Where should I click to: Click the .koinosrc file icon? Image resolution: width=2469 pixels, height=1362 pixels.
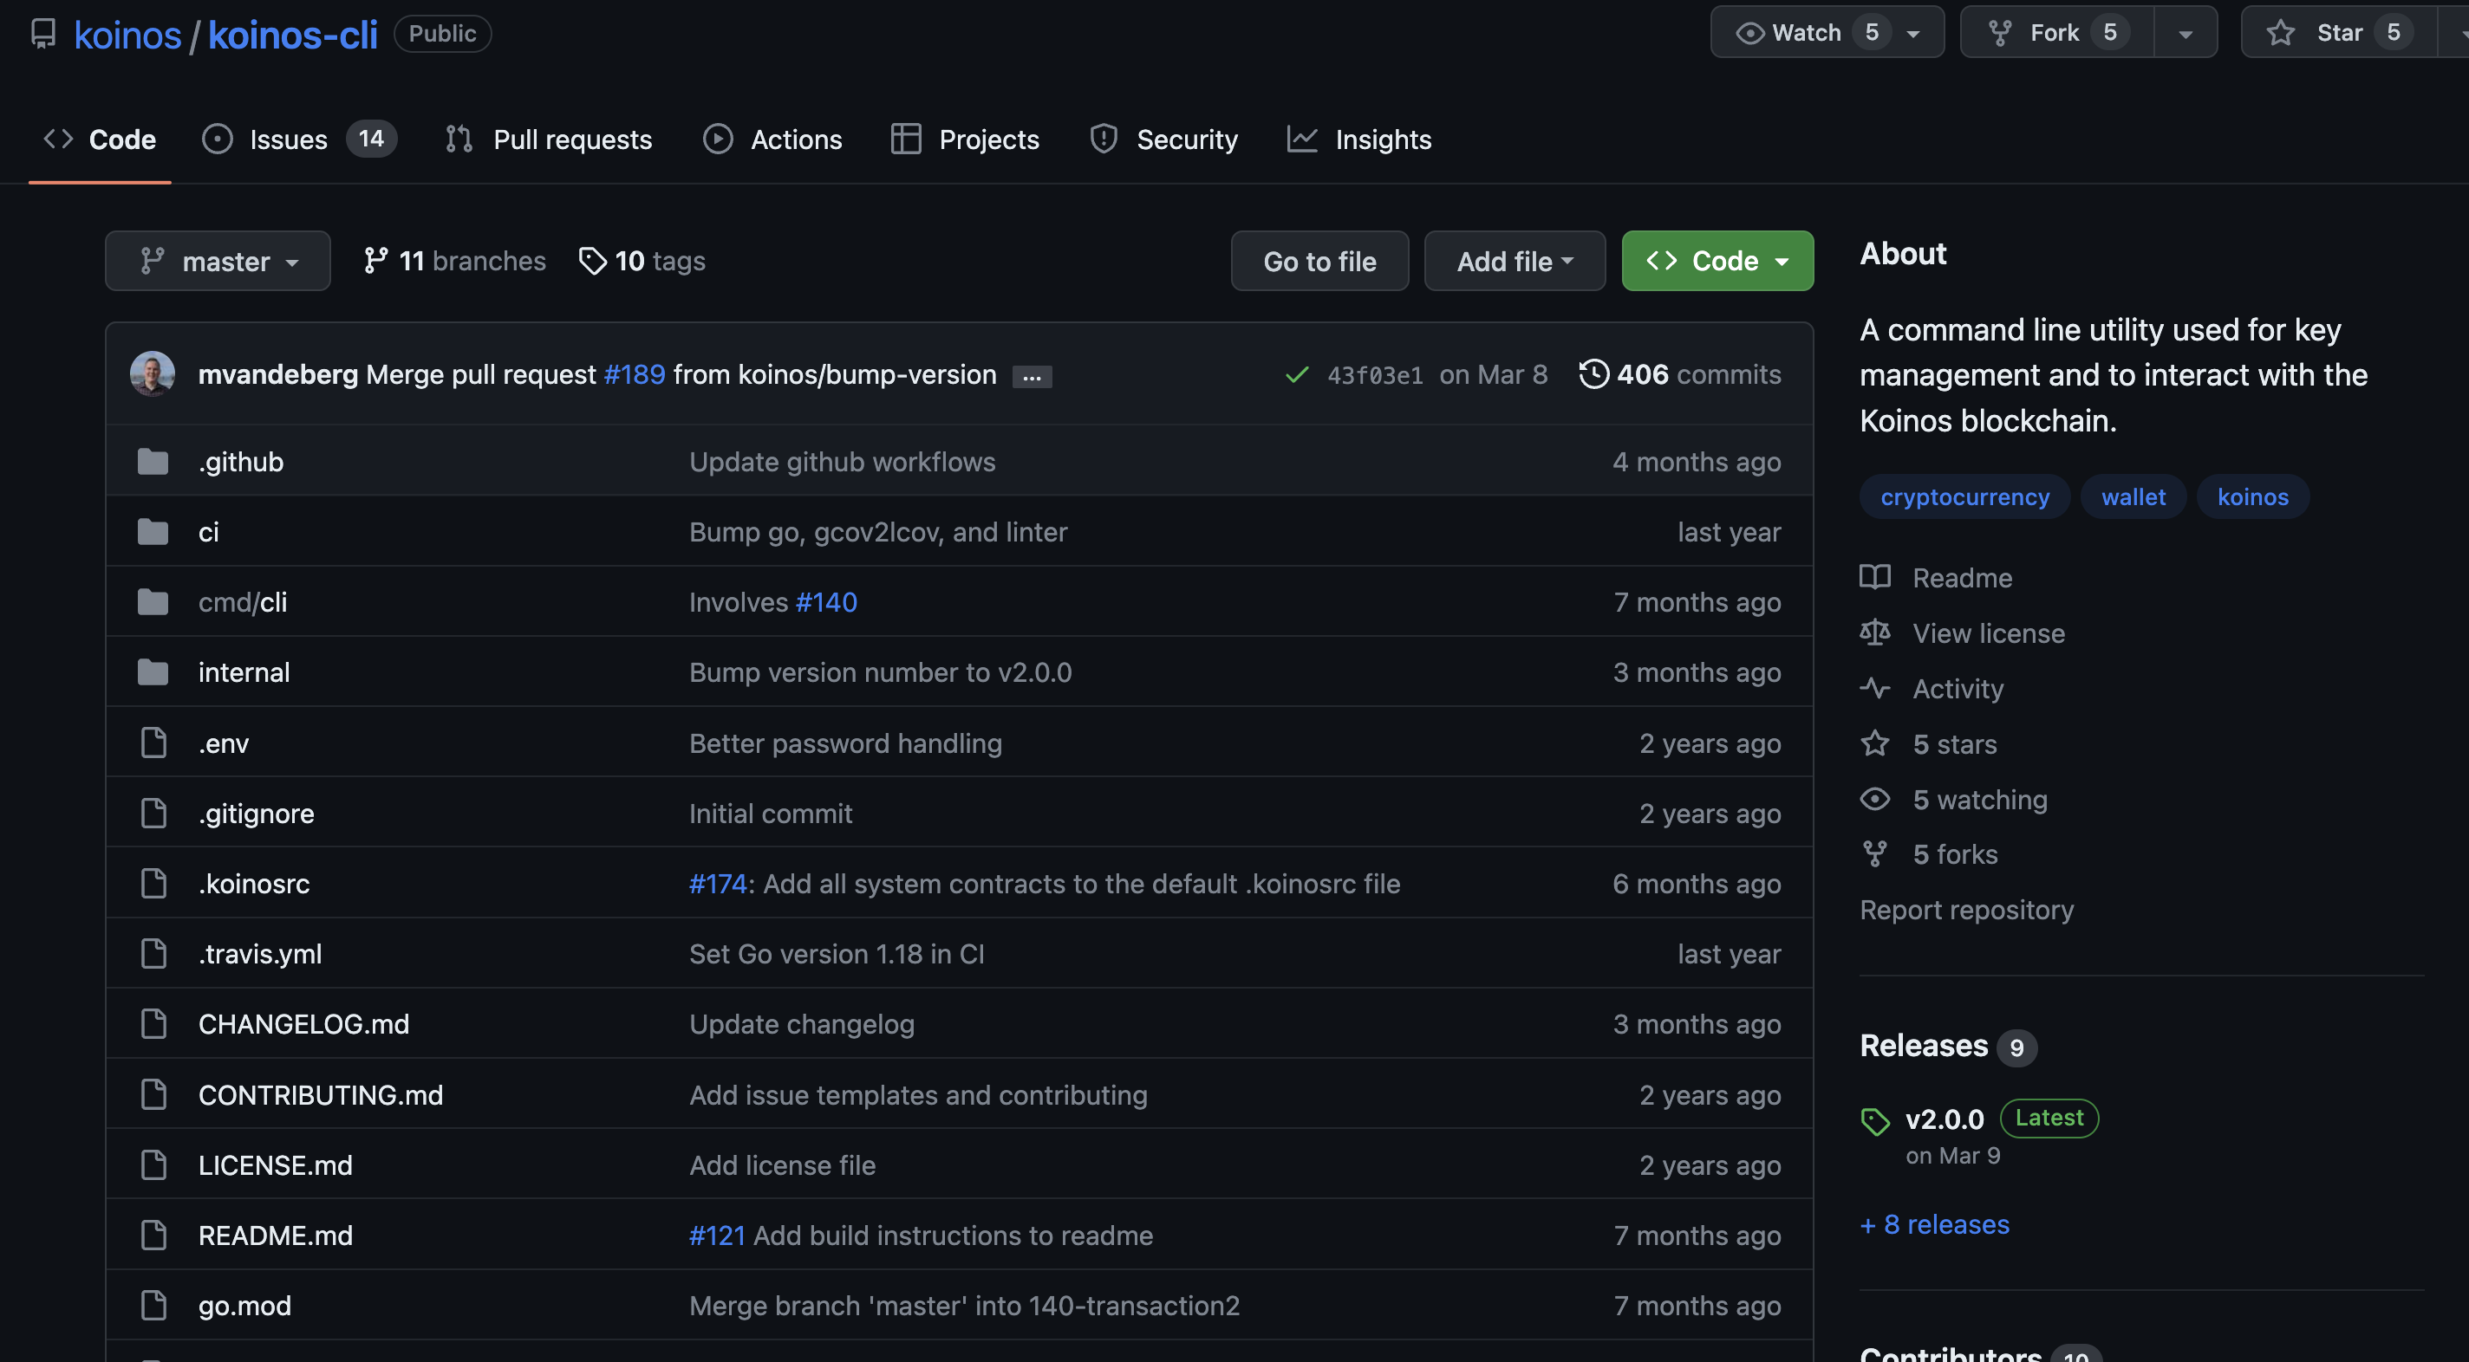[x=153, y=883]
